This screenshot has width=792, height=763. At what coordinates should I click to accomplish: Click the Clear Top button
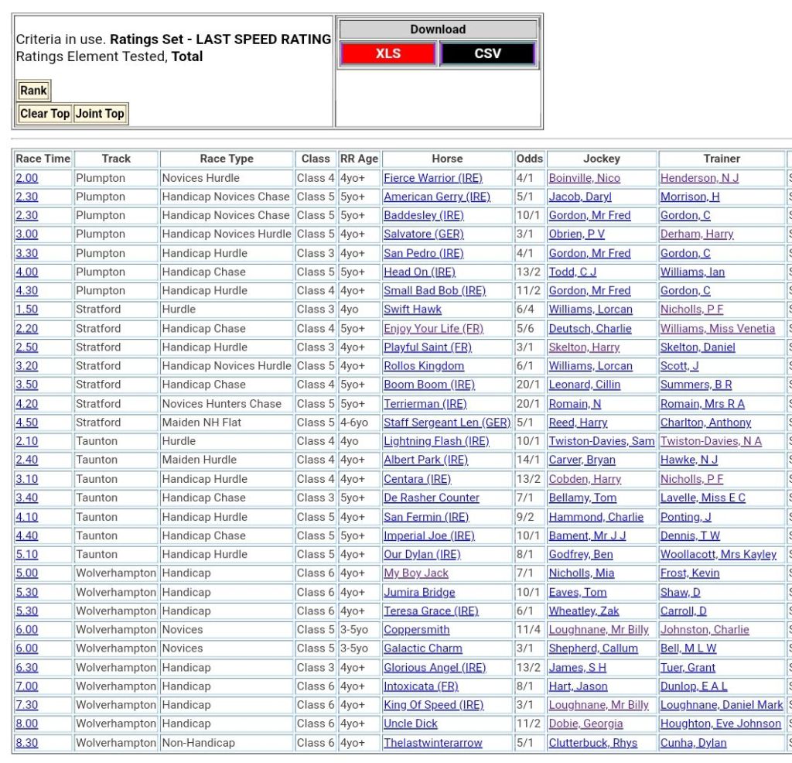45,114
